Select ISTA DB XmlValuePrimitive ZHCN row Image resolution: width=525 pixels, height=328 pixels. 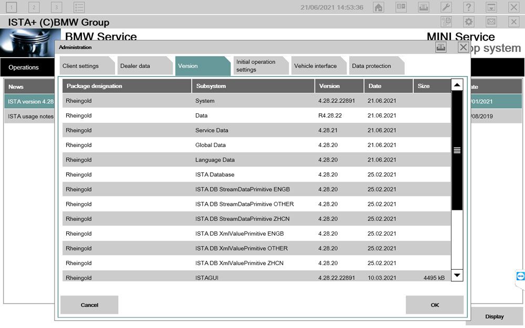point(257,263)
